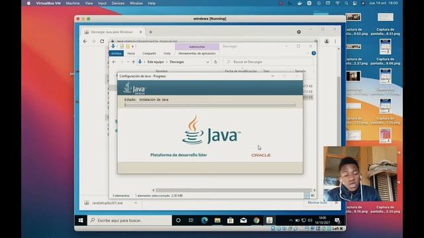
Task: Open Explorer recent locations dropdown
Action: click(128, 61)
